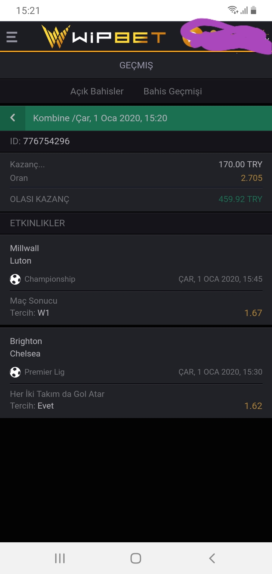Tap the Premier Lig soccer ball icon
This screenshot has height=574, width=272.
click(x=15, y=372)
